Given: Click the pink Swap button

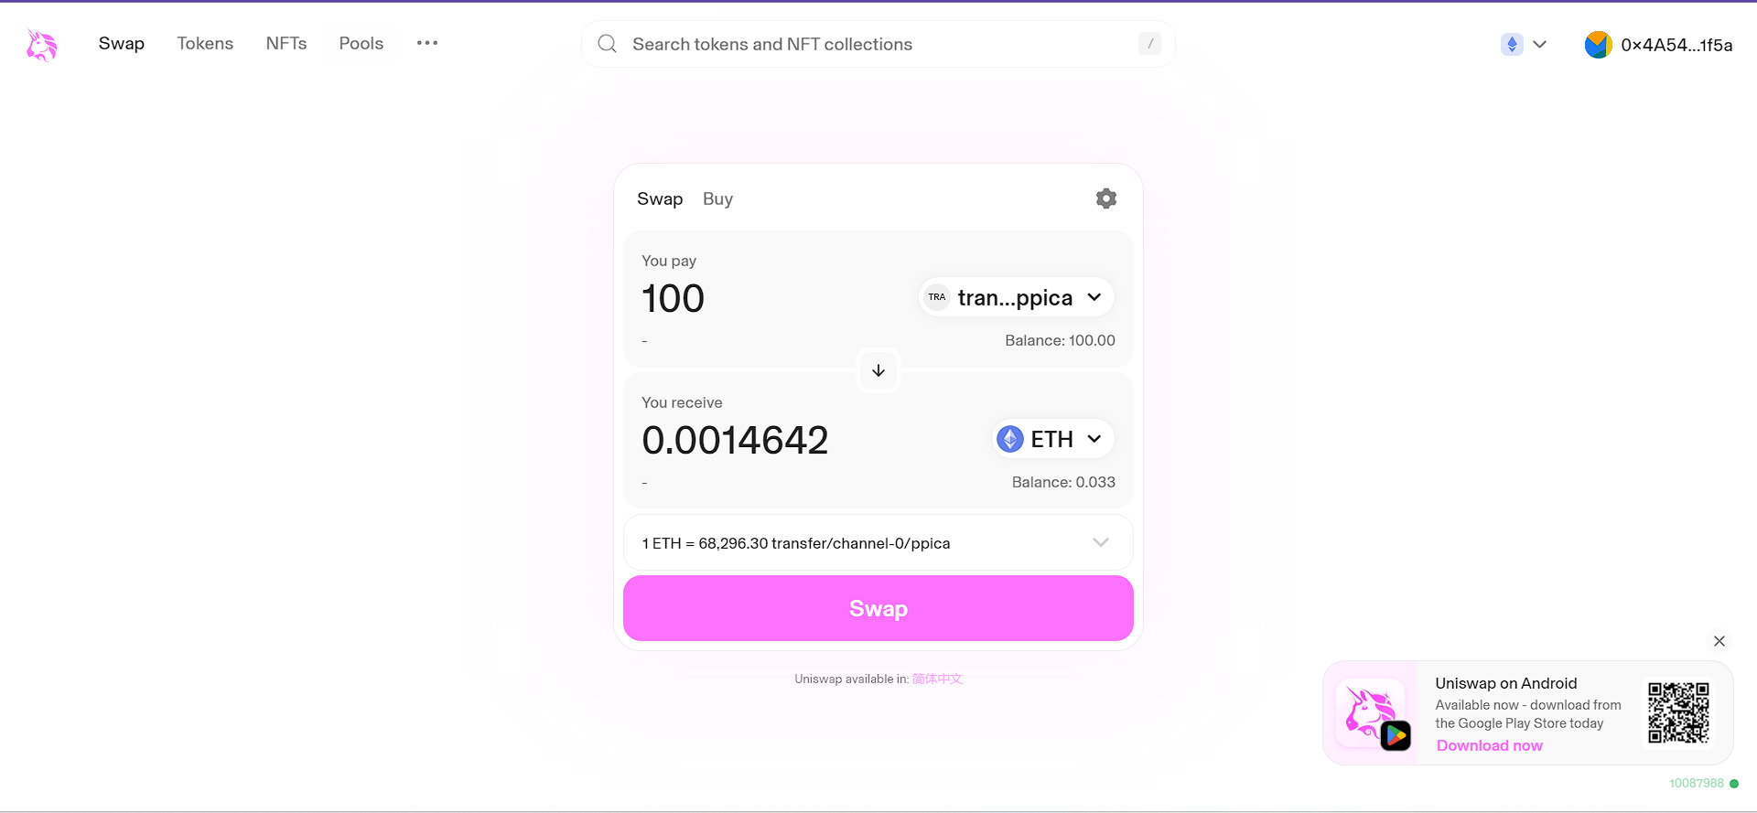Looking at the screenshot, I should tap(878, 608).
